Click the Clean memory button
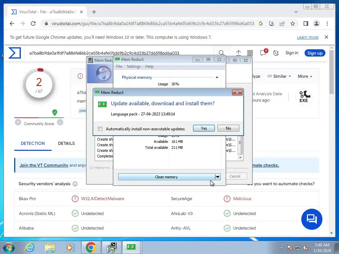 (x=166, y=177)
